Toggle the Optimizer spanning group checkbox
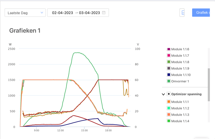 coord(169,94)
